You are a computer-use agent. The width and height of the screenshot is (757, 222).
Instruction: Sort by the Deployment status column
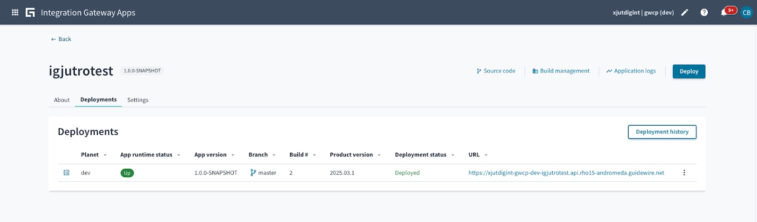(453, 155)
